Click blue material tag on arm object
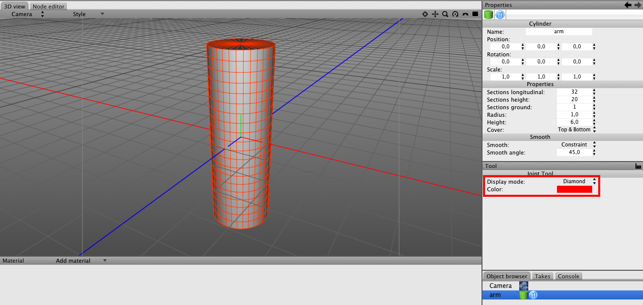This screenshot has width=643, height=305. pyautogui.click(x=533, y=295)
